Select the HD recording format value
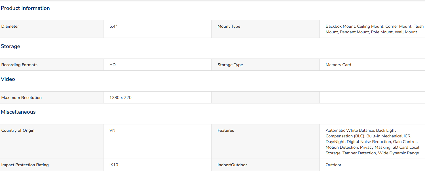 pos(113,65)
